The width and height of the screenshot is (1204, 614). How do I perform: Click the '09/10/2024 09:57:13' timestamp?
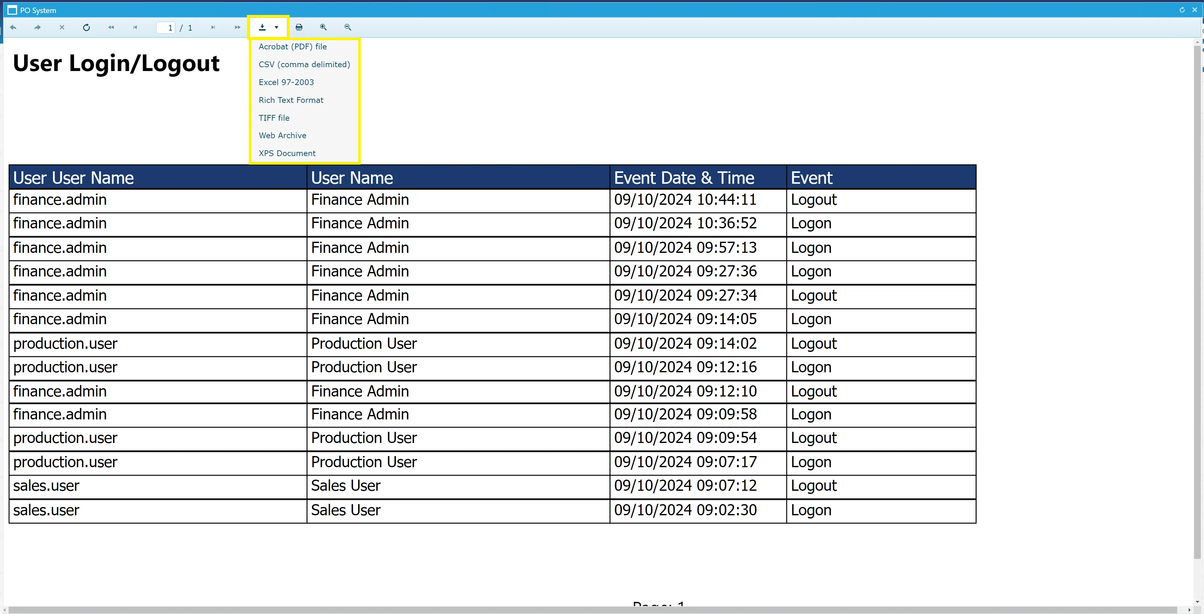(x=685, y=247)
